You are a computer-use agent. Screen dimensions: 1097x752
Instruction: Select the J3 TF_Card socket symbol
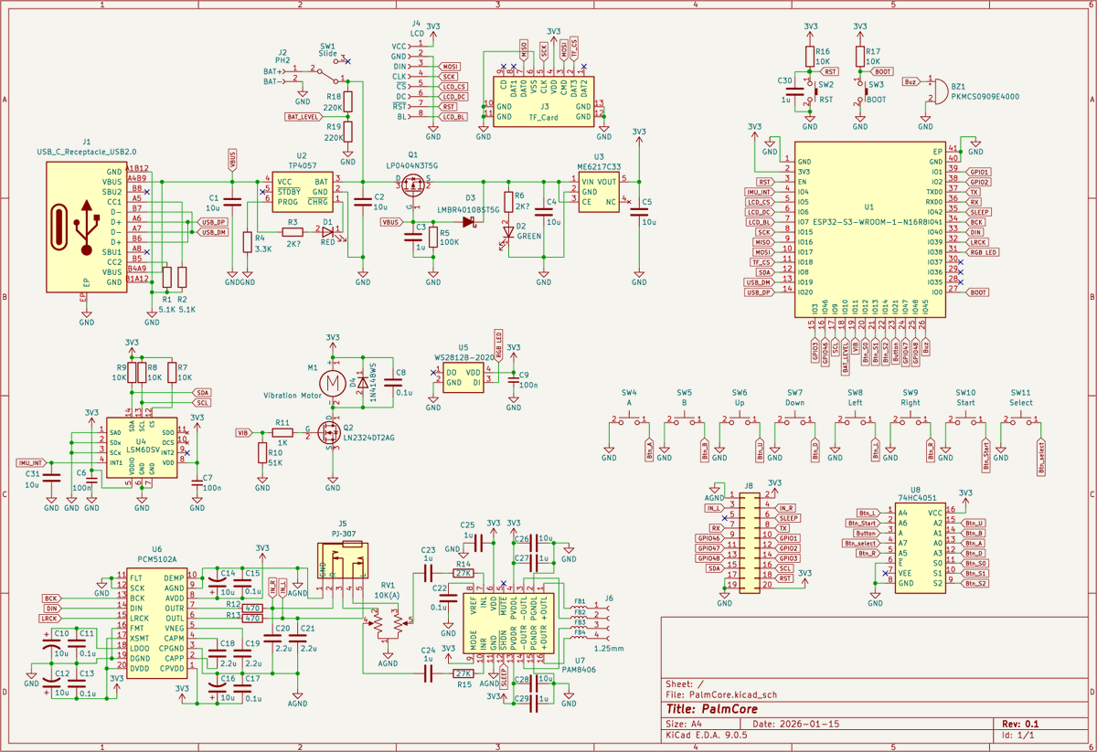point(542,101)
